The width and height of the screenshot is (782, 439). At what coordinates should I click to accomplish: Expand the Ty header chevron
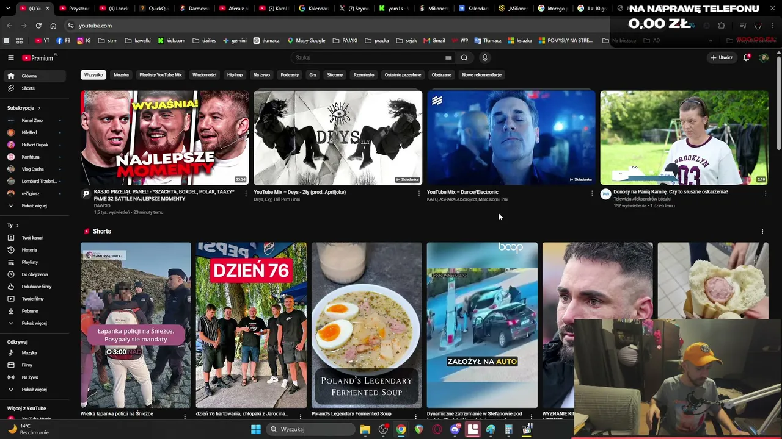(17, 226)
